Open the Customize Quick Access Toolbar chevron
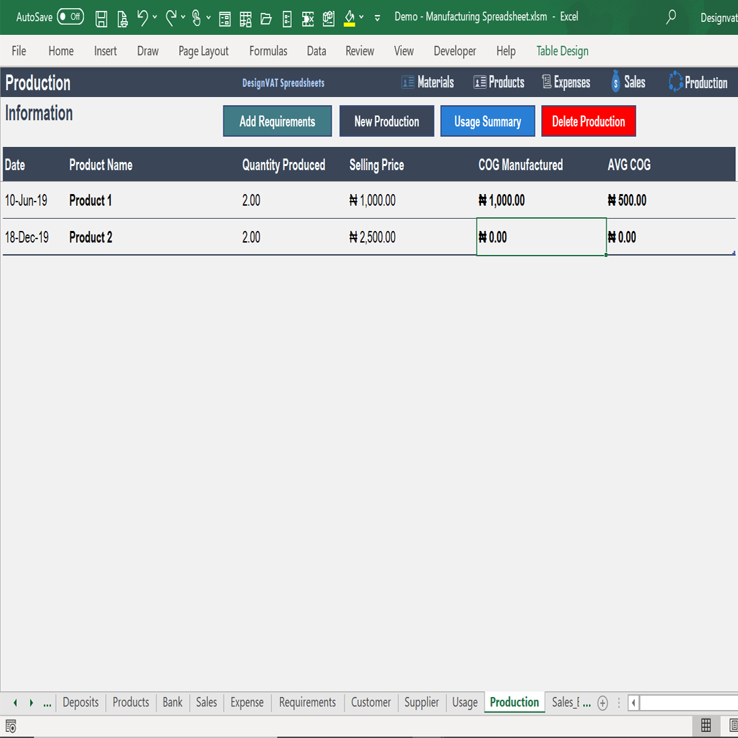738x738 pixels. [377, 18]
